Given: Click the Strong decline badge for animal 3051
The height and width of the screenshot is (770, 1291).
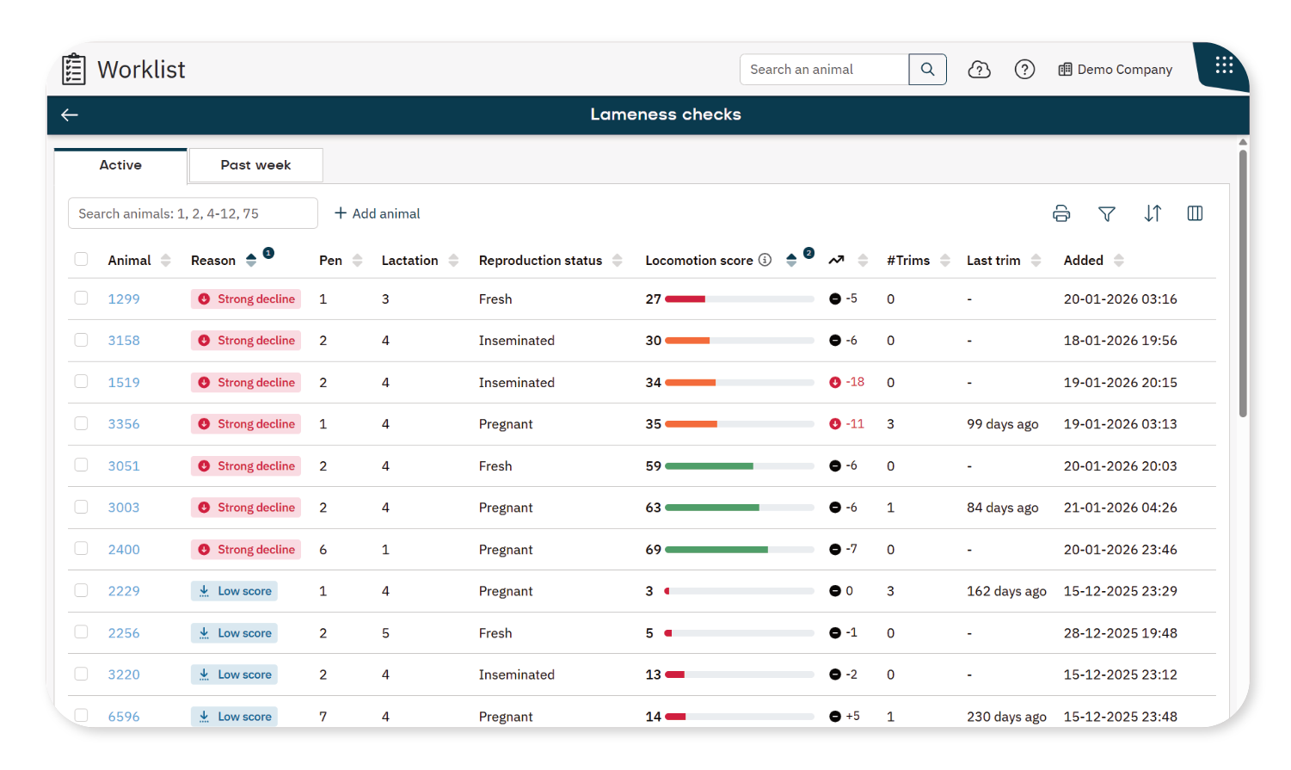Looking at the screenshot, I should (246, 466).
